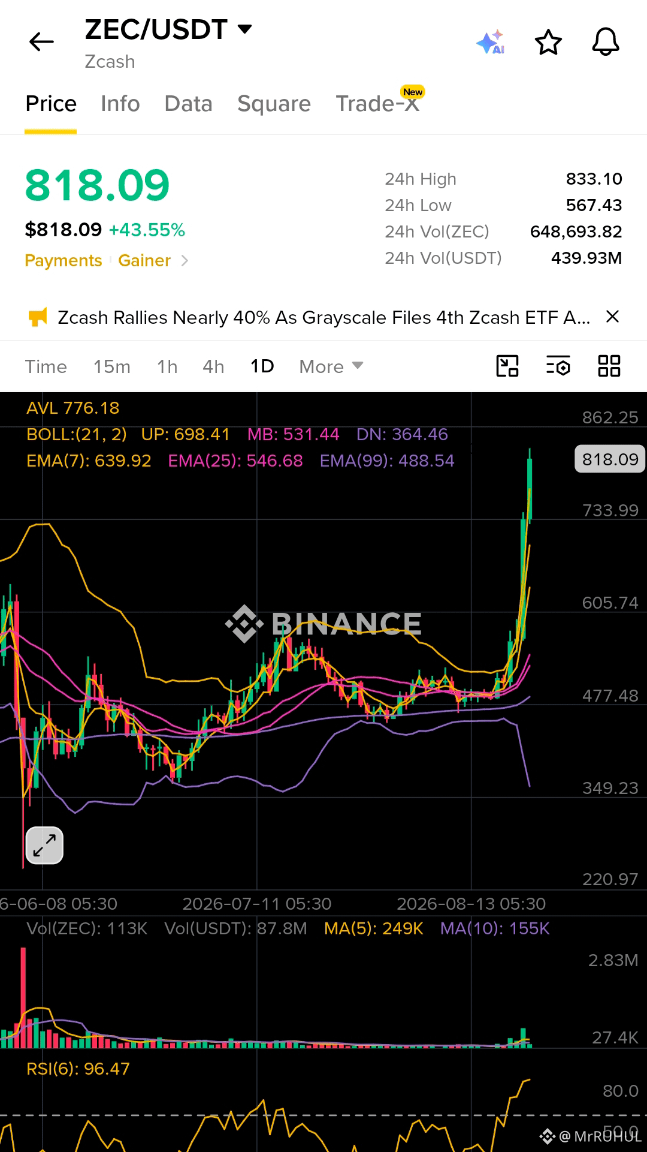Tap the 24h High value 833.10
The height and width of the screenshot is (1152, 647).
tap(594, 179)
